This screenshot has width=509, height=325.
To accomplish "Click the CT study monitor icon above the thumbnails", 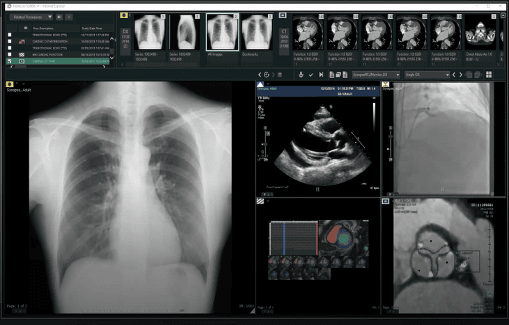I will coord(283,15).
